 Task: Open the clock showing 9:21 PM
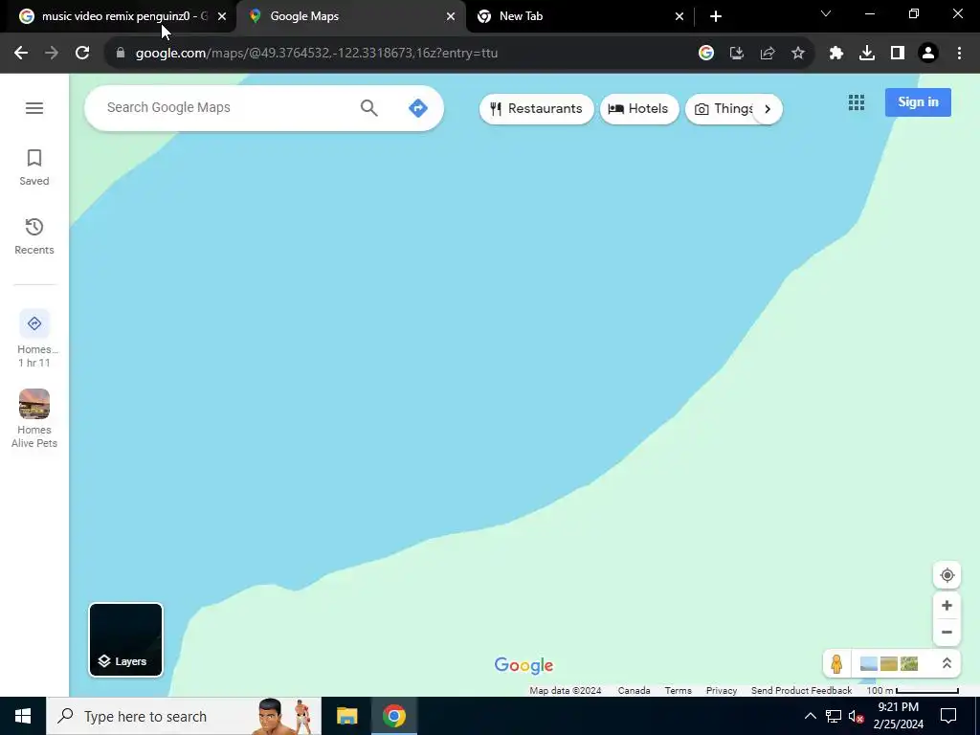(x=898, y=716)
